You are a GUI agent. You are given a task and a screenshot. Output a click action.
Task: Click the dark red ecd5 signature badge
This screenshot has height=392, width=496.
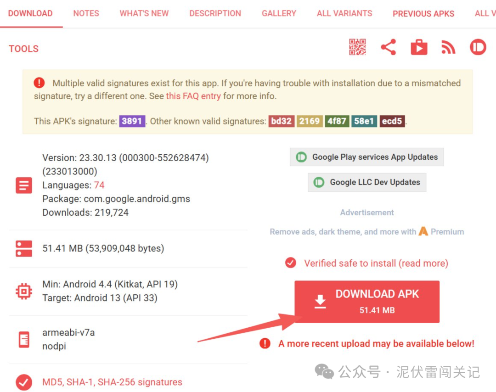[392, 121]
